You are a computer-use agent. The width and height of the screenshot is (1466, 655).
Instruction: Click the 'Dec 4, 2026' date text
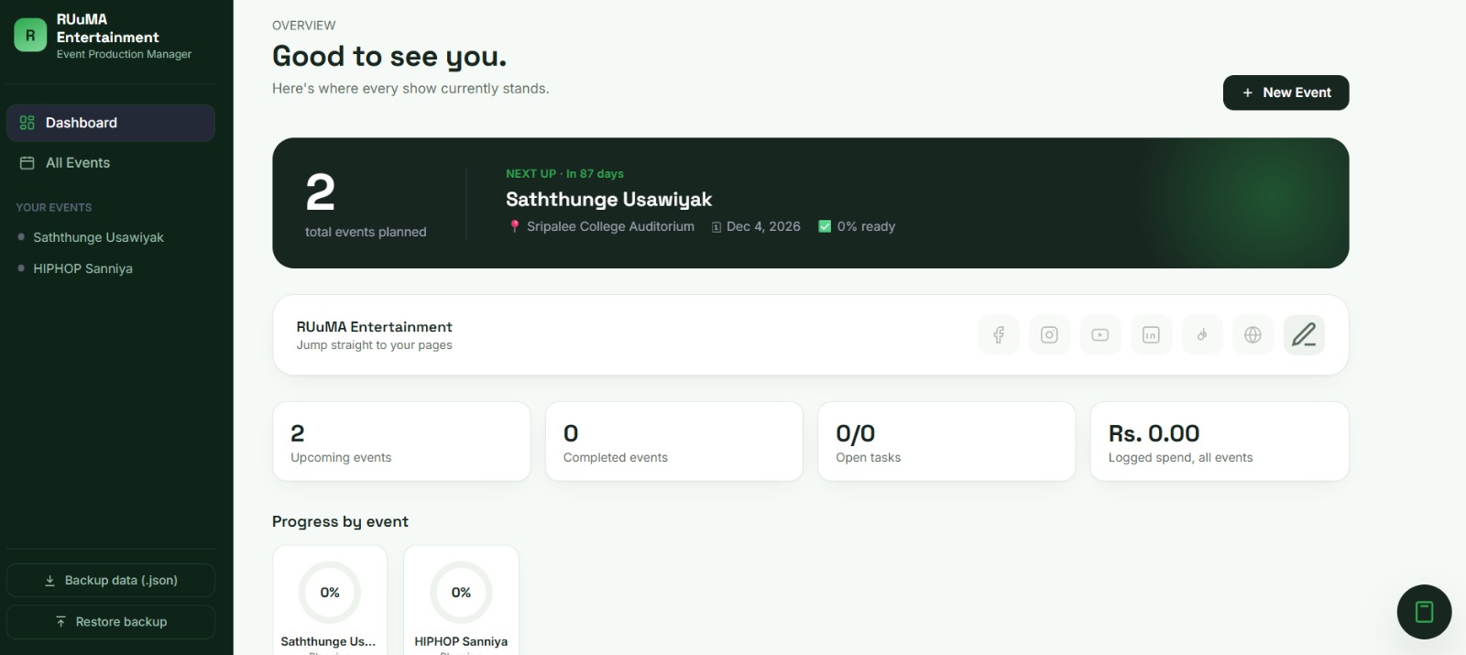coord(763,226)
